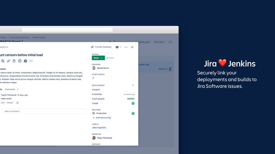Close the issue detail dialog
This screenshot has height=154, width=275.
click(132, 47)
